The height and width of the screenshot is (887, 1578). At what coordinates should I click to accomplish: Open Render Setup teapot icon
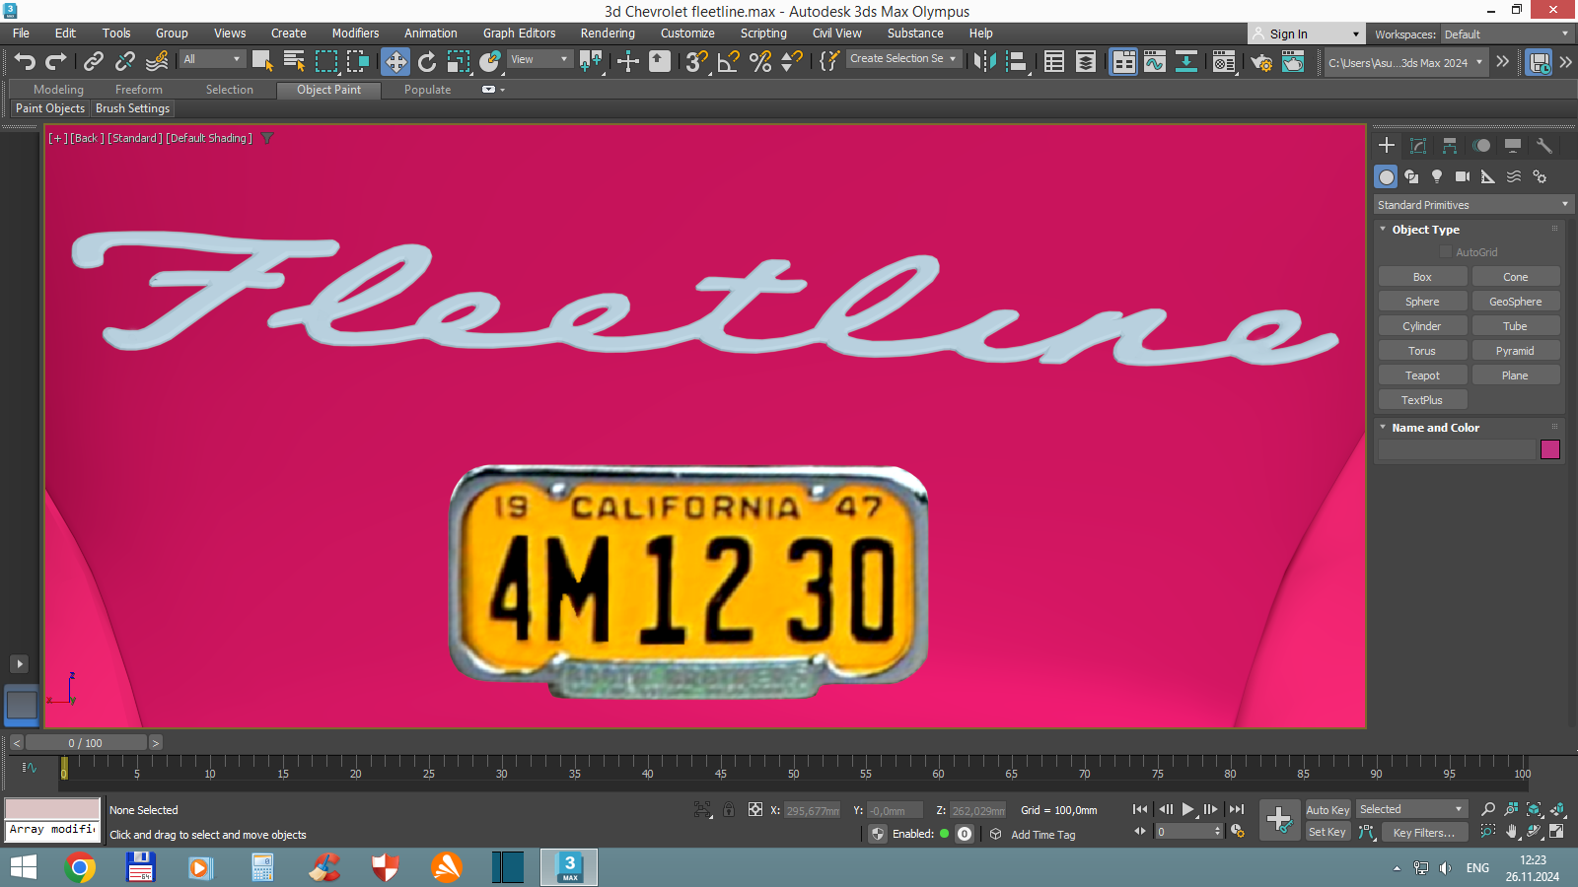(1261, 61)
